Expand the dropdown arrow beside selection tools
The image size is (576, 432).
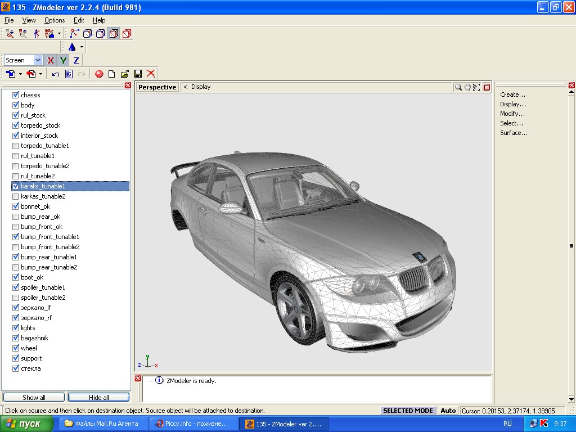59,33
